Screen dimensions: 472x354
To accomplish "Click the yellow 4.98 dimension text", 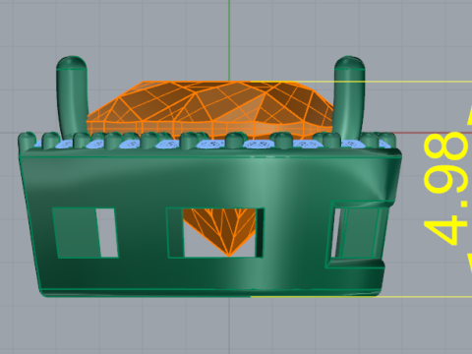I will tap(447, 188).
